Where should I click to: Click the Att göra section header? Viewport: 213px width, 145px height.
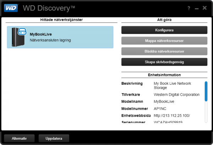click(x=164, y=19)
